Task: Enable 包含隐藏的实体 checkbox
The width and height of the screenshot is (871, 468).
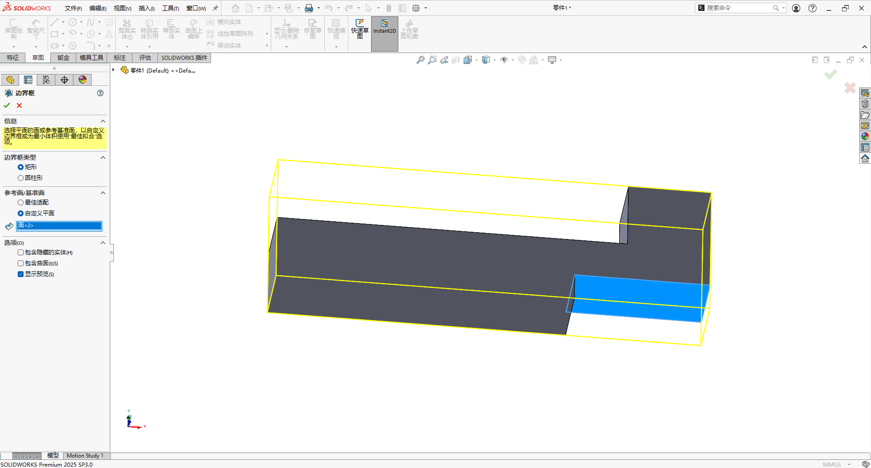Action: [x=20, y=252]
